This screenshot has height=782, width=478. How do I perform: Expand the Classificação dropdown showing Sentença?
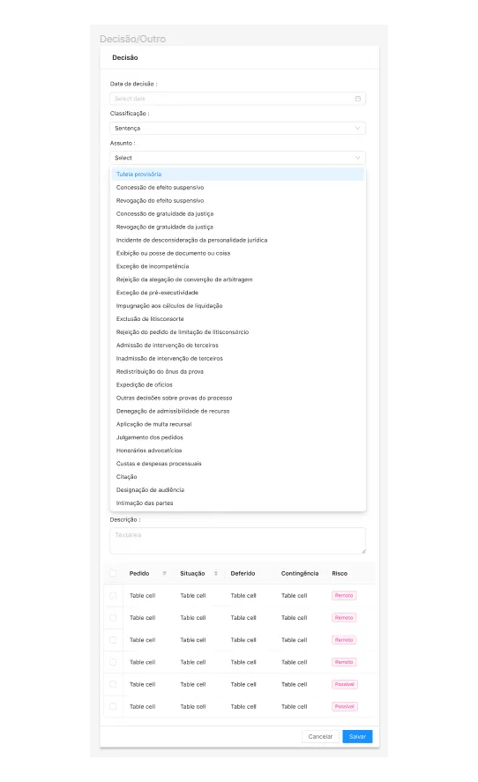tap(237, 128)
